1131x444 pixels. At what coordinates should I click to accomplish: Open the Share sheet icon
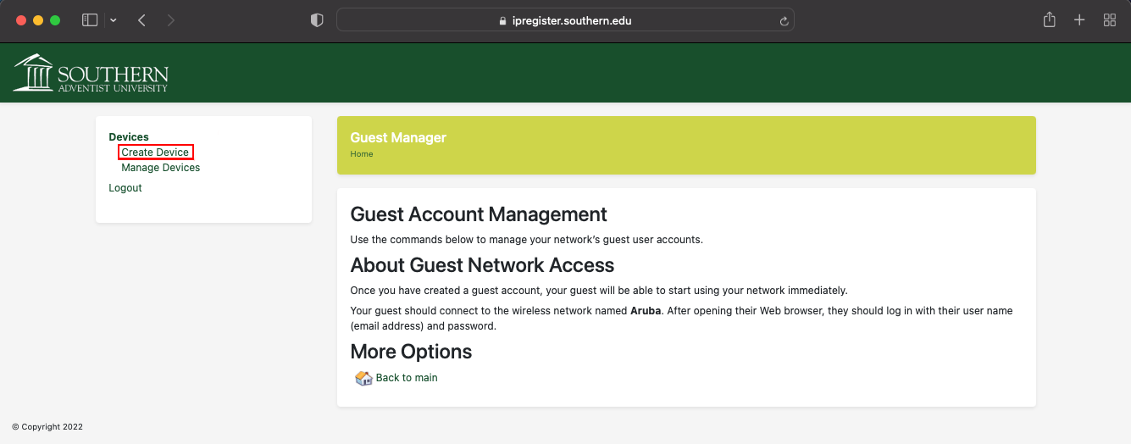1049,20
